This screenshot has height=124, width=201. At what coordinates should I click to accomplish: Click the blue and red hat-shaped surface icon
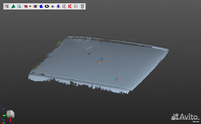click(x=58, y=6)
